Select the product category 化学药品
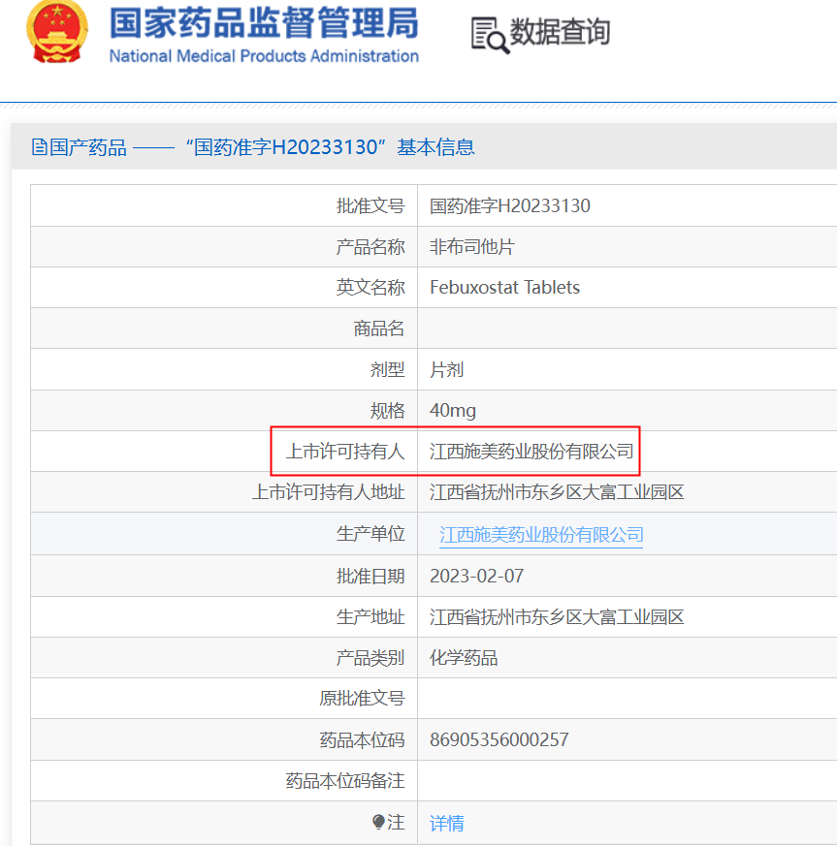The image size is (837, 846). coord(464,658)
